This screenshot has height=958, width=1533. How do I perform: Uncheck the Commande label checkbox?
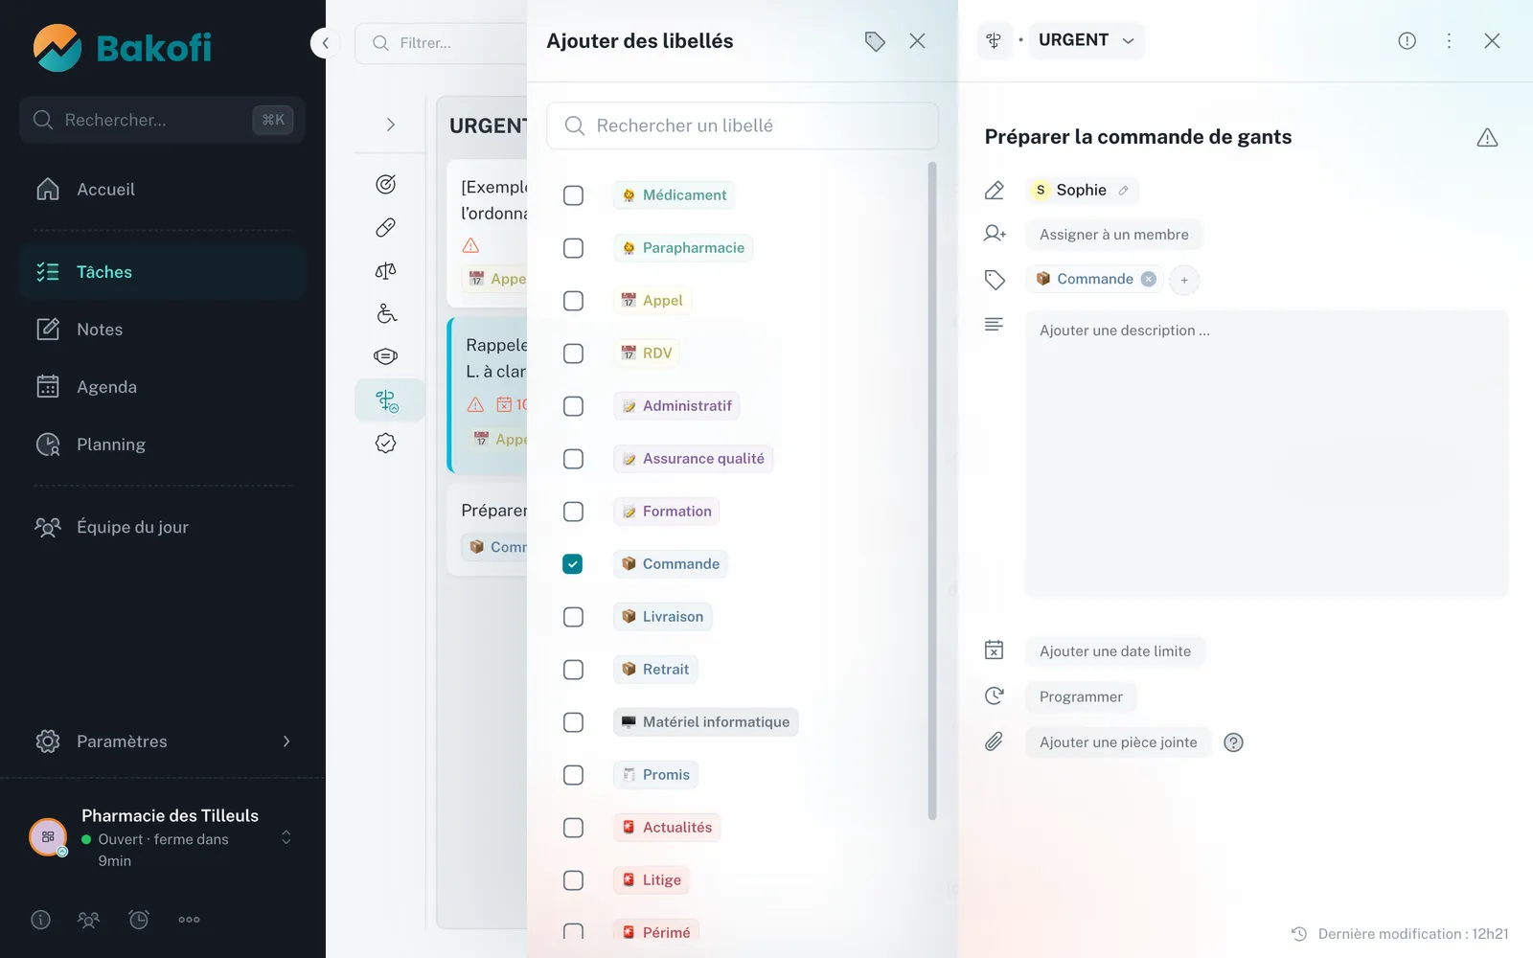tap(573, 564)
